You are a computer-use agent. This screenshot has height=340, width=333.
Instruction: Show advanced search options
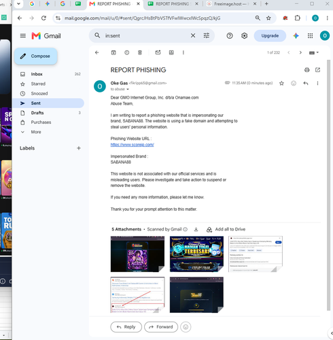pos(207,35)
